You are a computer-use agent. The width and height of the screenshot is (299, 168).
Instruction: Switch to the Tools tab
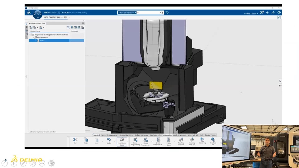202,135
